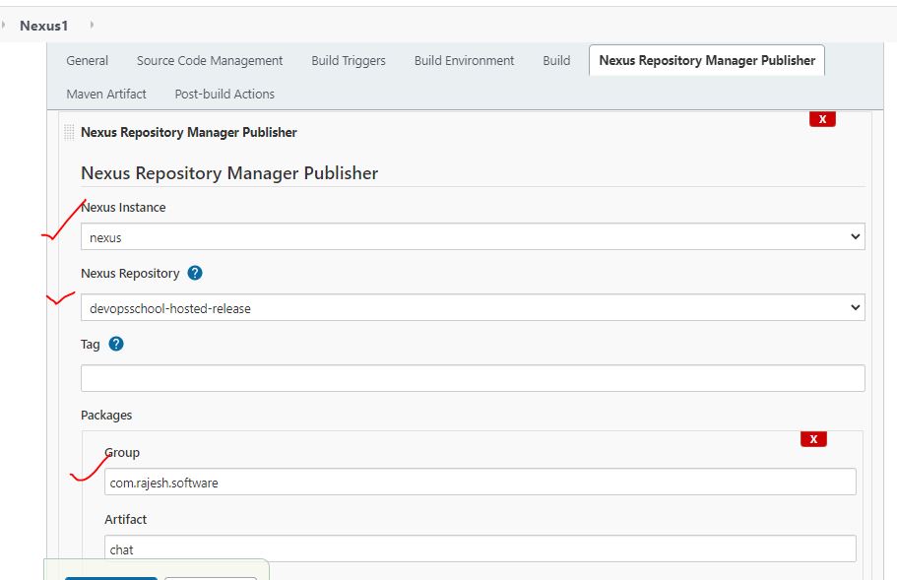Delete the Nexus Repository Manager Publisher step
The image size is (897, 580).
tap(822, 119)
